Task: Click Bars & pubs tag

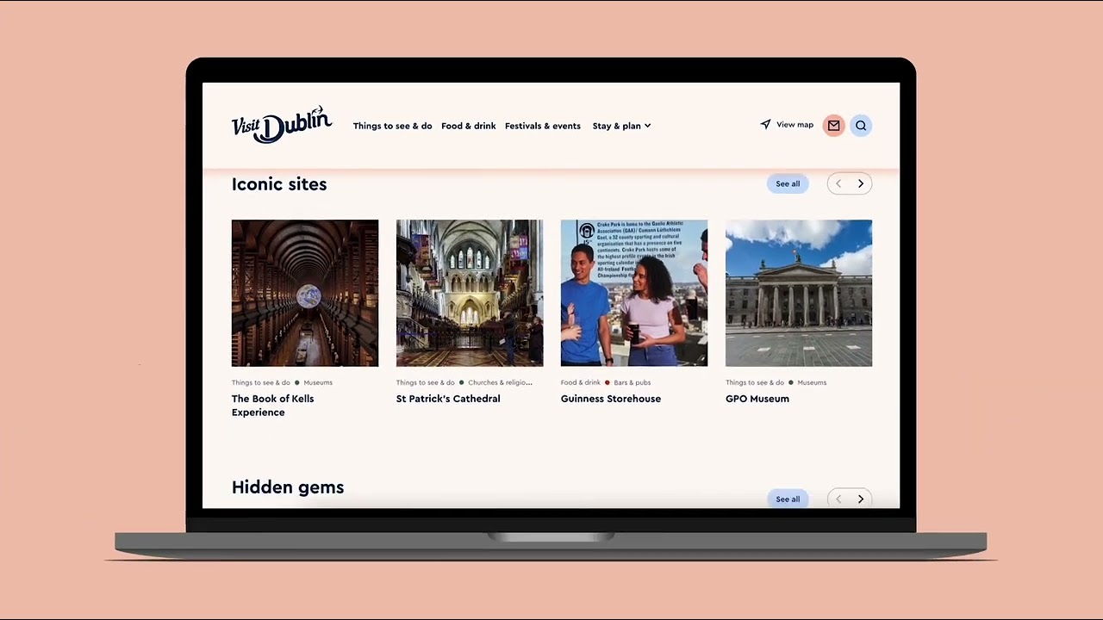Action: point(632,382)
